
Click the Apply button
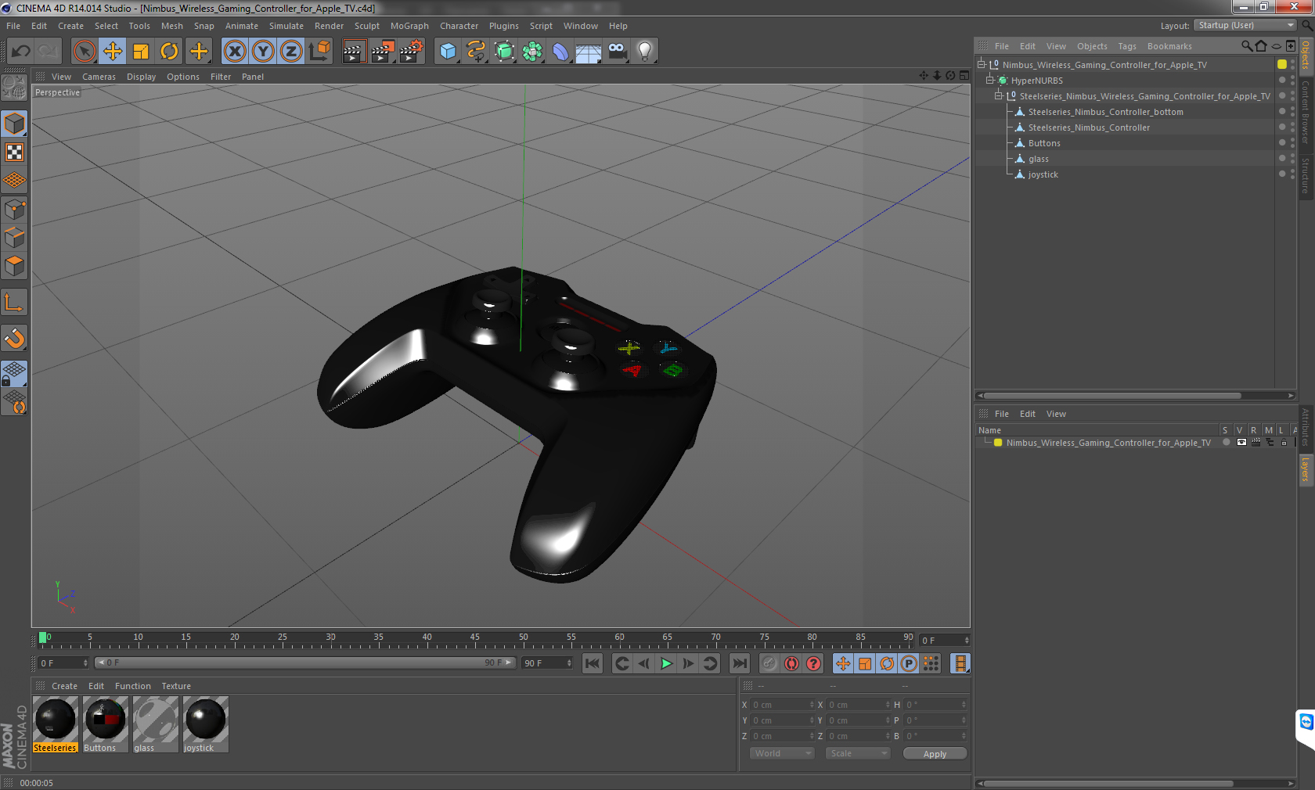[935, 754]
